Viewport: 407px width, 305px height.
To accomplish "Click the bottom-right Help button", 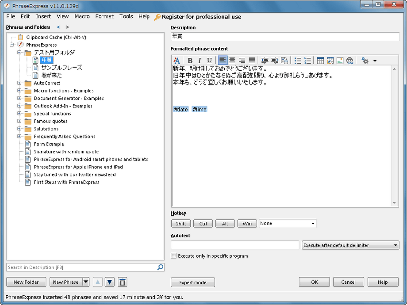I will click(x=383, y=282).
